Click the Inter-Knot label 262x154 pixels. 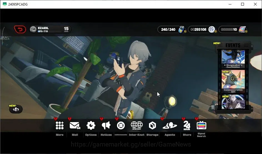click(x=137, y=135)
